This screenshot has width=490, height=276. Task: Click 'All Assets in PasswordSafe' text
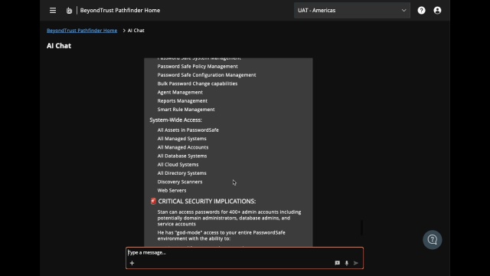[x=188, y=130]
